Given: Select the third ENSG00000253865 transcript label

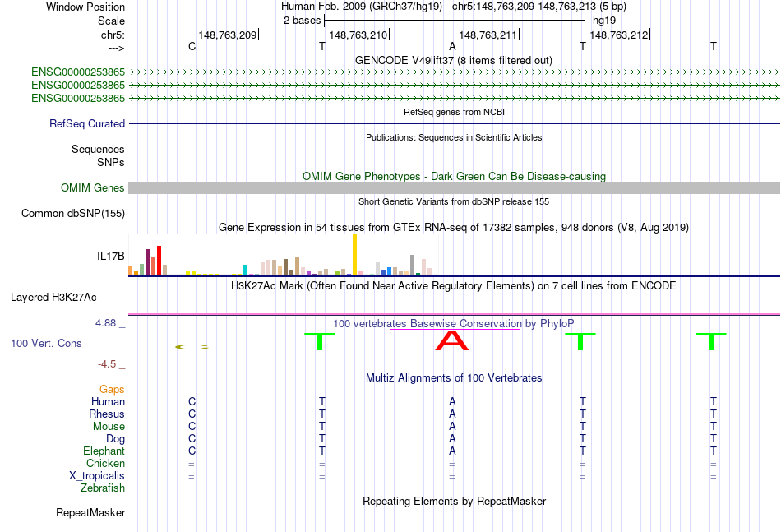Looking at the screenshot, I should pos(78,98).
